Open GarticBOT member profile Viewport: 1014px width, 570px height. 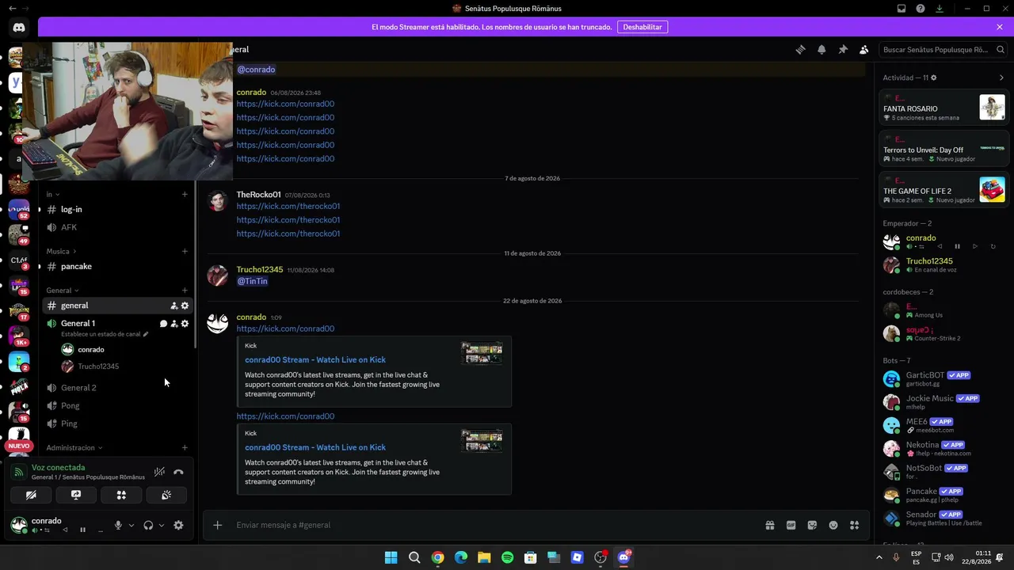click(944, 378)
